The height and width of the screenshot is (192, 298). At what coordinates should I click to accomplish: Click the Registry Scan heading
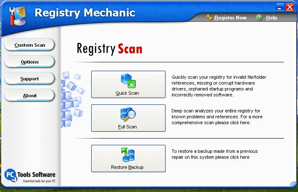tap(109, 49)
